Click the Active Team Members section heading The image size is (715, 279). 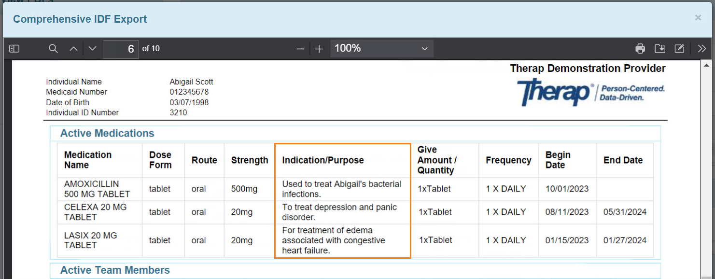[x=115, y=270]
